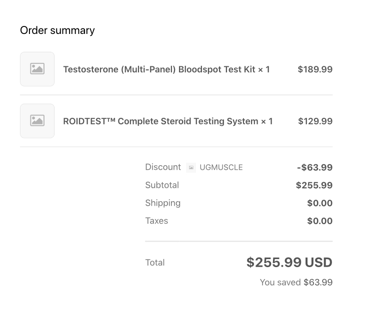Click the $255.99 subtotal value
375x316 pixels.
314,186
